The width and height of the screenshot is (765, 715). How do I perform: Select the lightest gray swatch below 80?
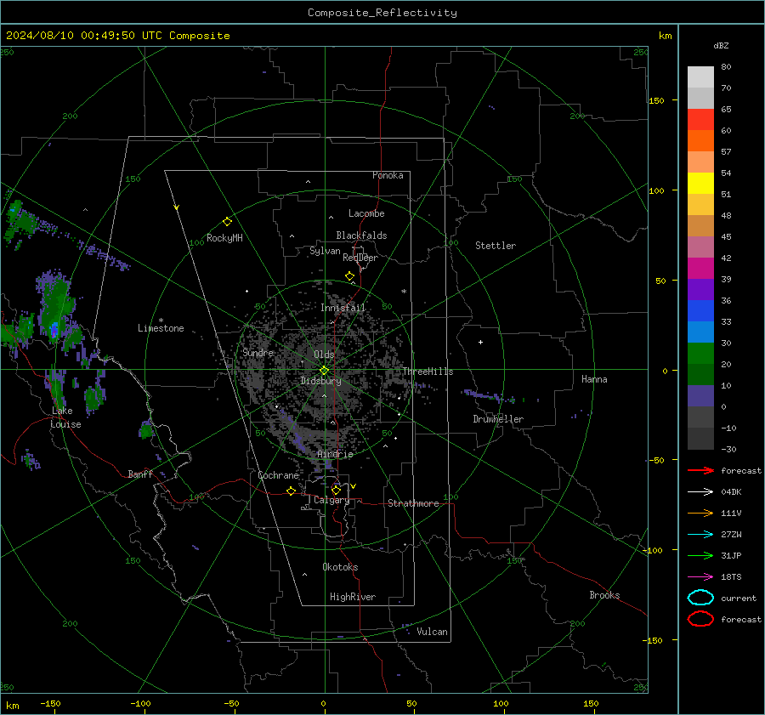(700, 77)
